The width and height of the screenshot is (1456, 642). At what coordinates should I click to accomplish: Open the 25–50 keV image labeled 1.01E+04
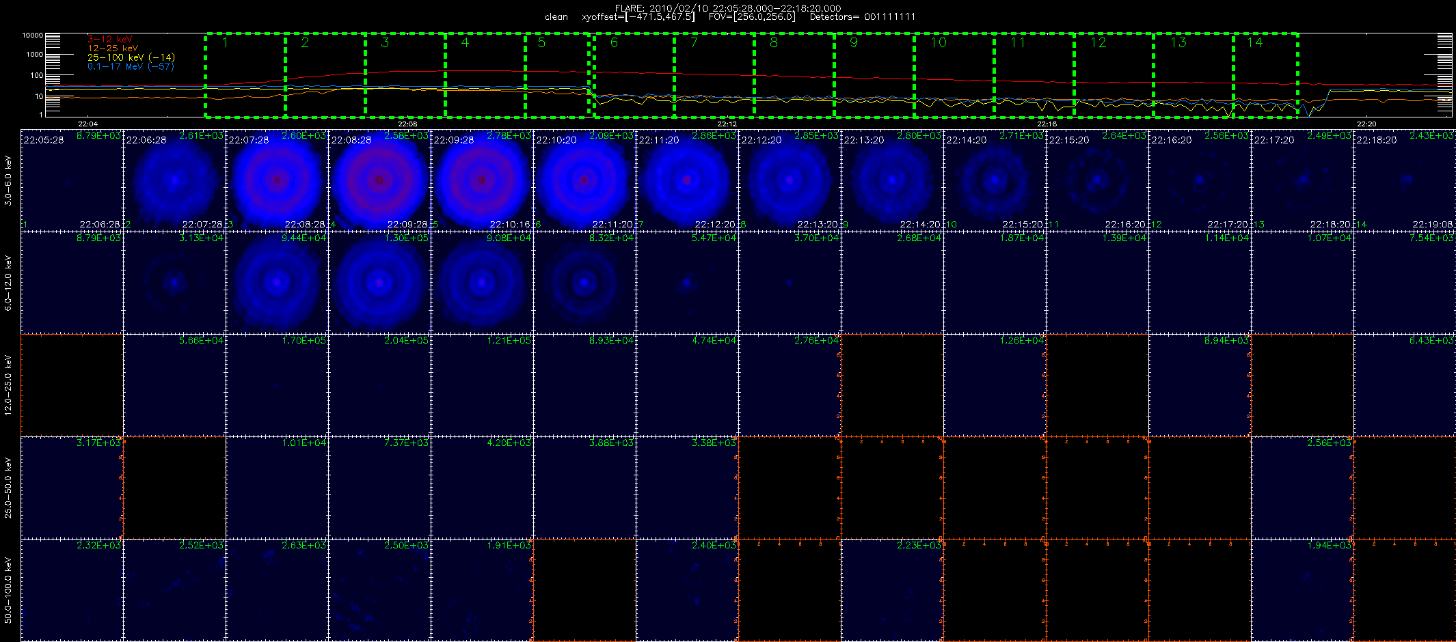277,488
